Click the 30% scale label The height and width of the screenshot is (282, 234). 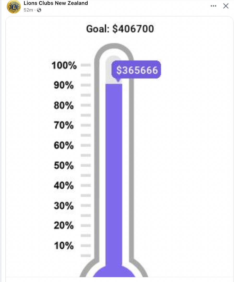click(x=64, y=206)
